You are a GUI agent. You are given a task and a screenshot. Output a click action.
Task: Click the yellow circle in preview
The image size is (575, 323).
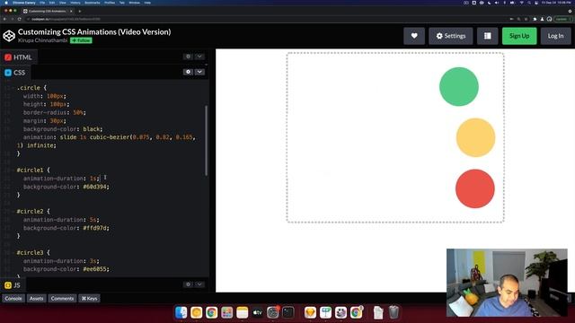point(475,137)
